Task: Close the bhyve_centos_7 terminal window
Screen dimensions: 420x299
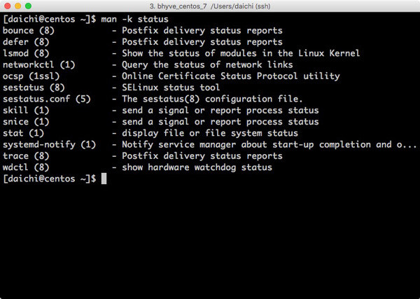Action: pos(9,7)
